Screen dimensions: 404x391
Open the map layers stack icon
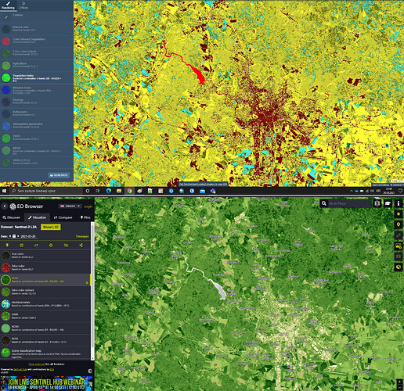[x=377, y=203]
